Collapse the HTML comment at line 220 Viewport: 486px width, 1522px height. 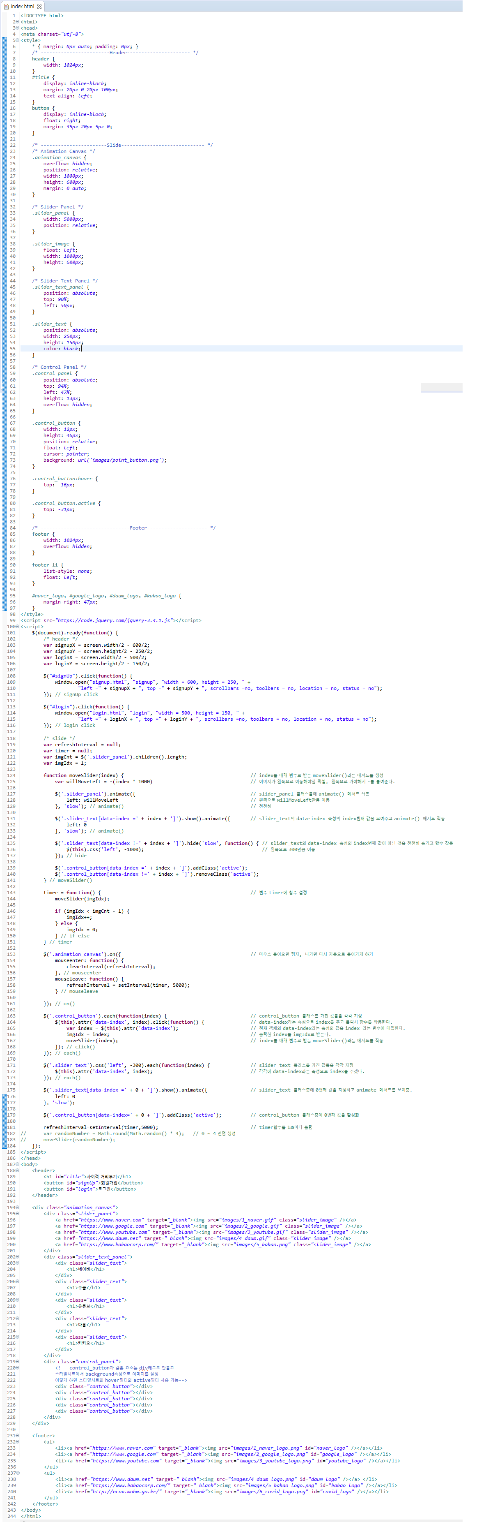[18, 1368]
